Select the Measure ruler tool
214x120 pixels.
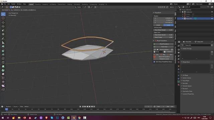3,43
